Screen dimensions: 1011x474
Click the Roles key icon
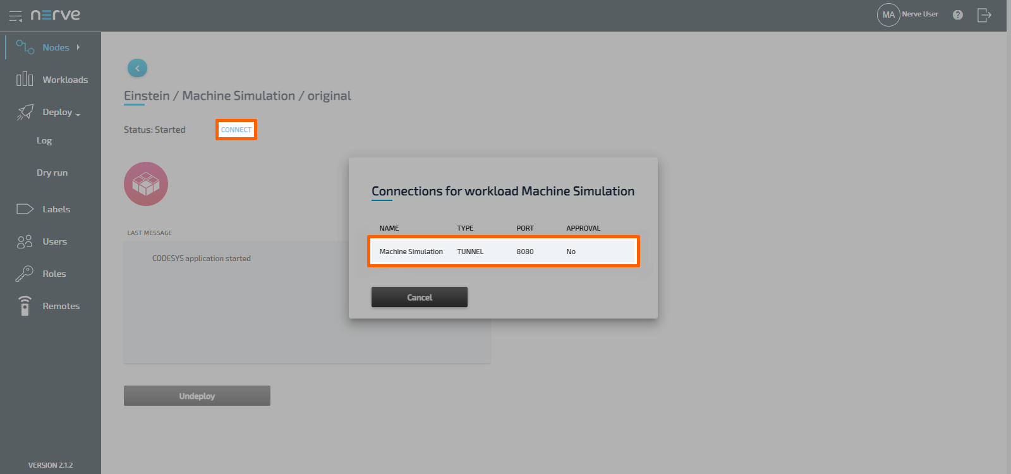click(x=25, y=274)
